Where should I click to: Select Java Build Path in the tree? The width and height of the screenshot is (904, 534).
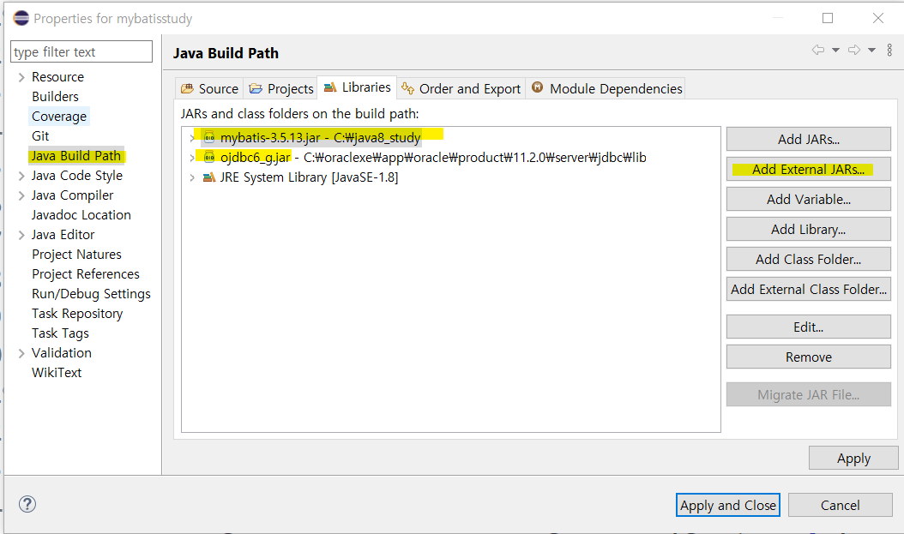point(76,156)
